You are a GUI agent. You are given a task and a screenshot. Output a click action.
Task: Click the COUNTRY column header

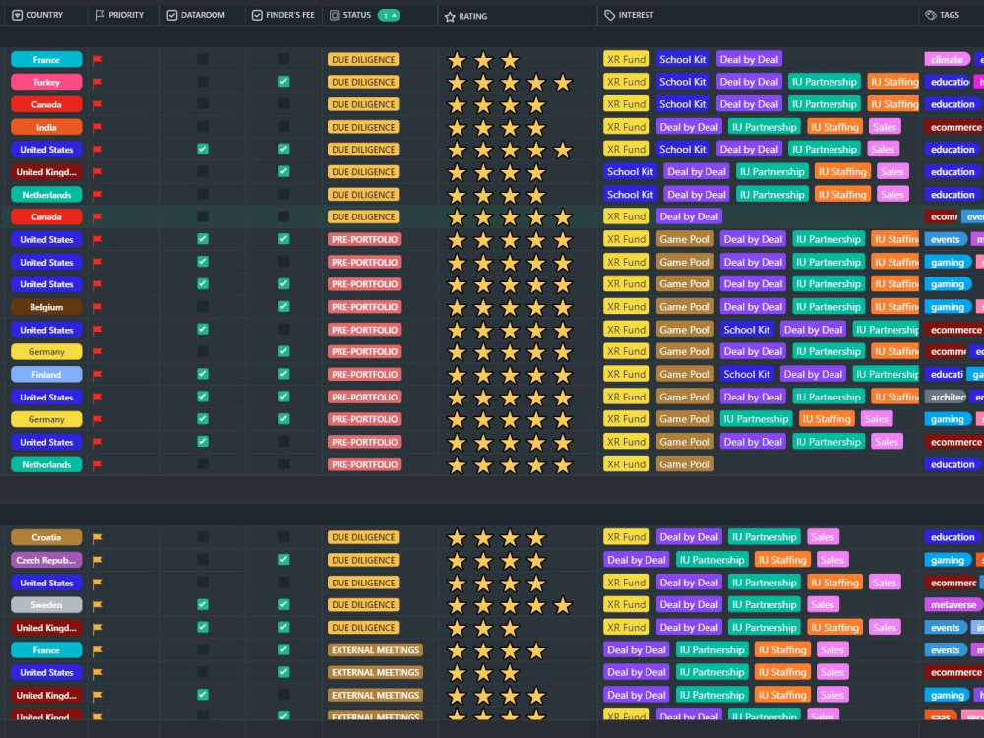pyautogui.click(x=44, y=15)
